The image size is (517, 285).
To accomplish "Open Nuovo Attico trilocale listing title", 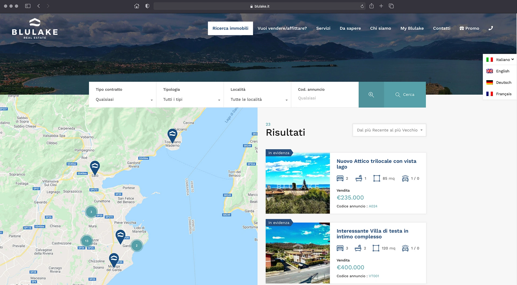I will pyautogui.click(x=376, y=164).
